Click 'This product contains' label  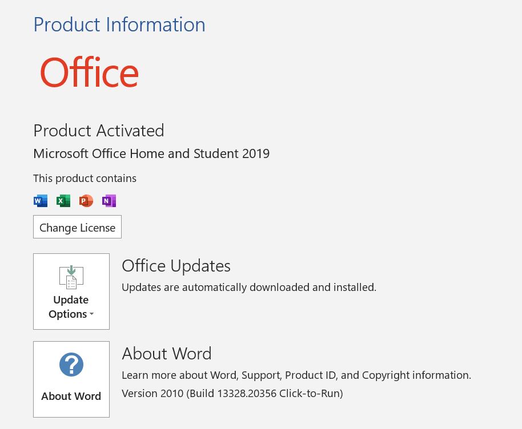tap(85, 179)
